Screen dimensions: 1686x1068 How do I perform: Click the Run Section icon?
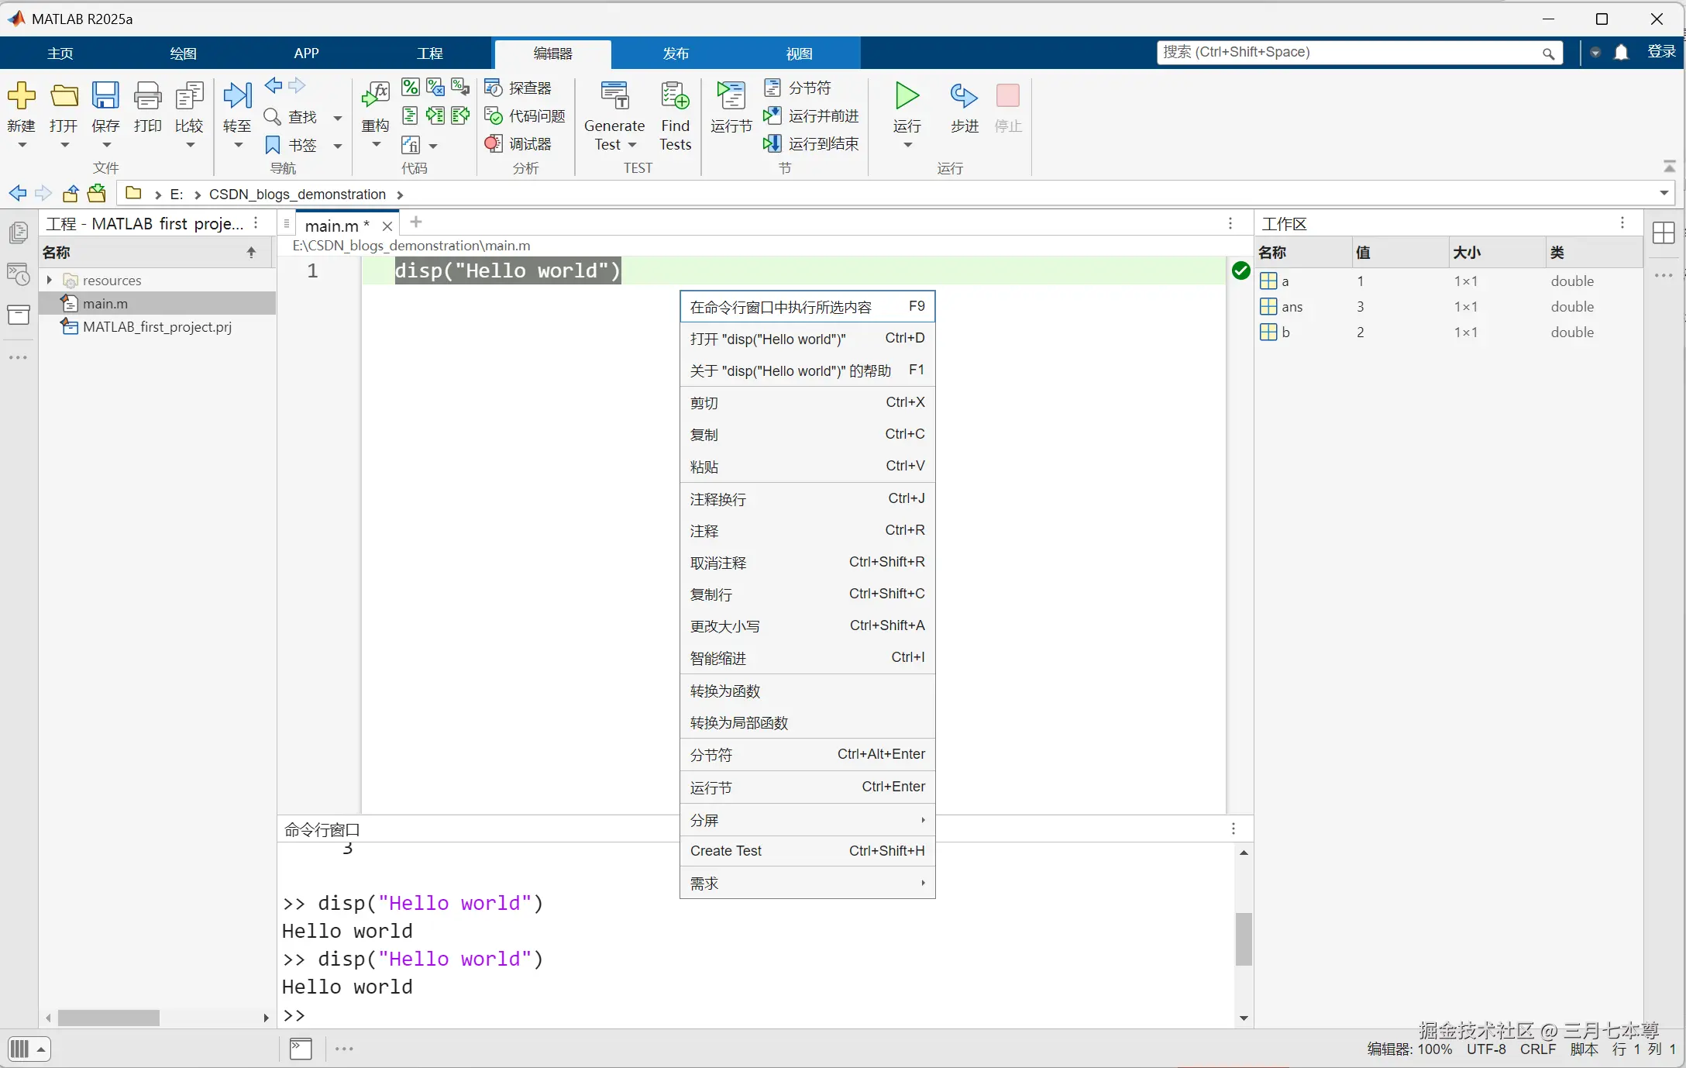(731, 97)
